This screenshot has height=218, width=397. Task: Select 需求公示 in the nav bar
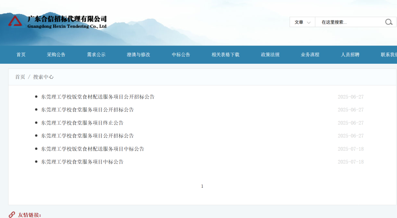tap(96, 55)
